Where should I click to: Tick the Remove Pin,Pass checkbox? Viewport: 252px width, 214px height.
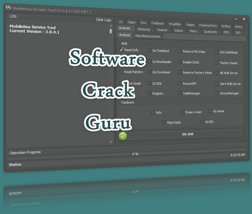point(180,51)
